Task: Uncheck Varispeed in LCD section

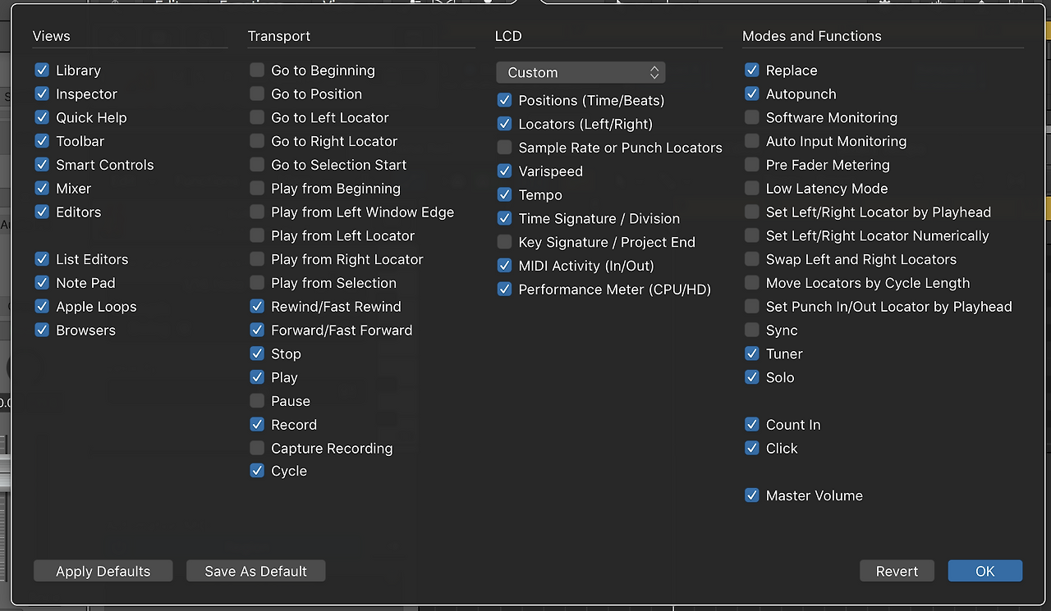Action: point(504,171)
